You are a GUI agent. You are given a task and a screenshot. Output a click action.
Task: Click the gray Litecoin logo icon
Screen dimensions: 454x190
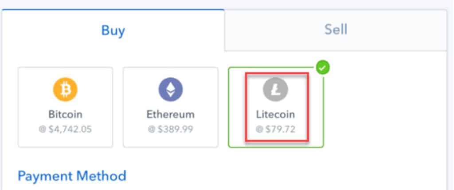click(x=275, y=90)
